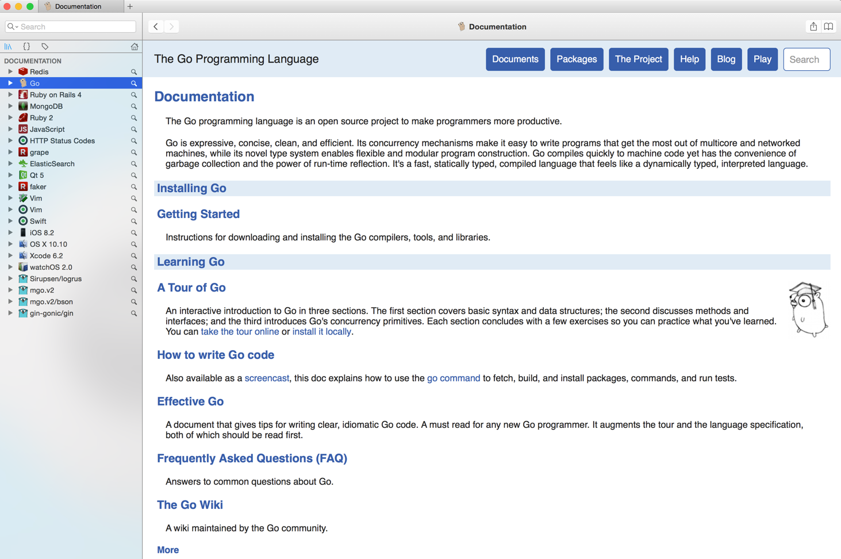Open the How to write Go code link
The height and width of the screenshot is (559, 841).
pyautogui.click(x=216, y=355)
